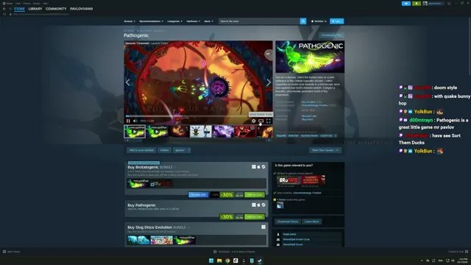Switch to the COMMUNITY tab
Screen dimensions: 471x265
pos(56,9)
